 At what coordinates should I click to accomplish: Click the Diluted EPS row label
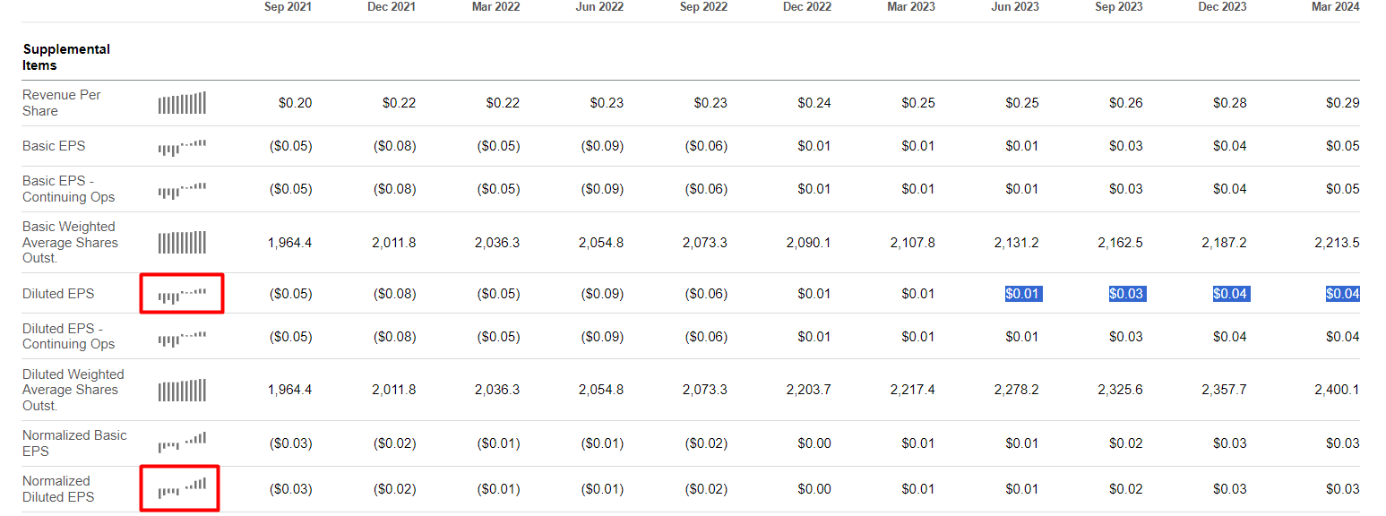(x=58, y=294)
